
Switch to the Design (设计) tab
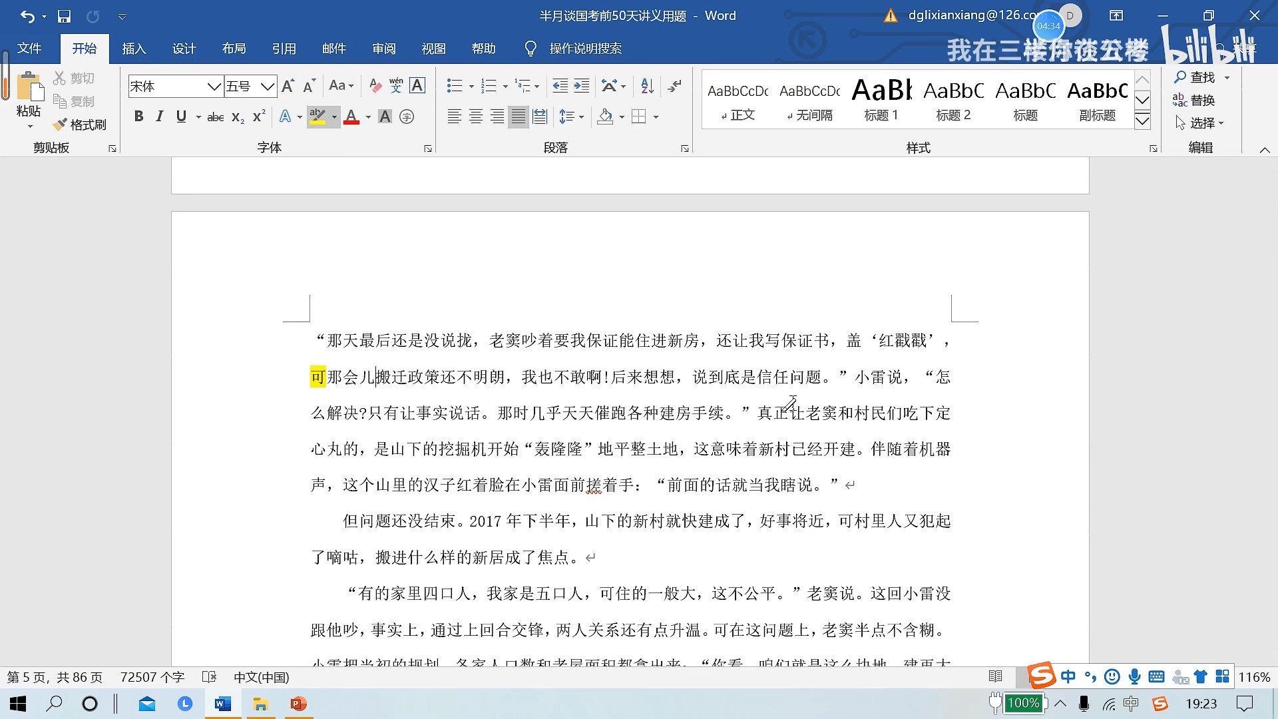point(184,49)
